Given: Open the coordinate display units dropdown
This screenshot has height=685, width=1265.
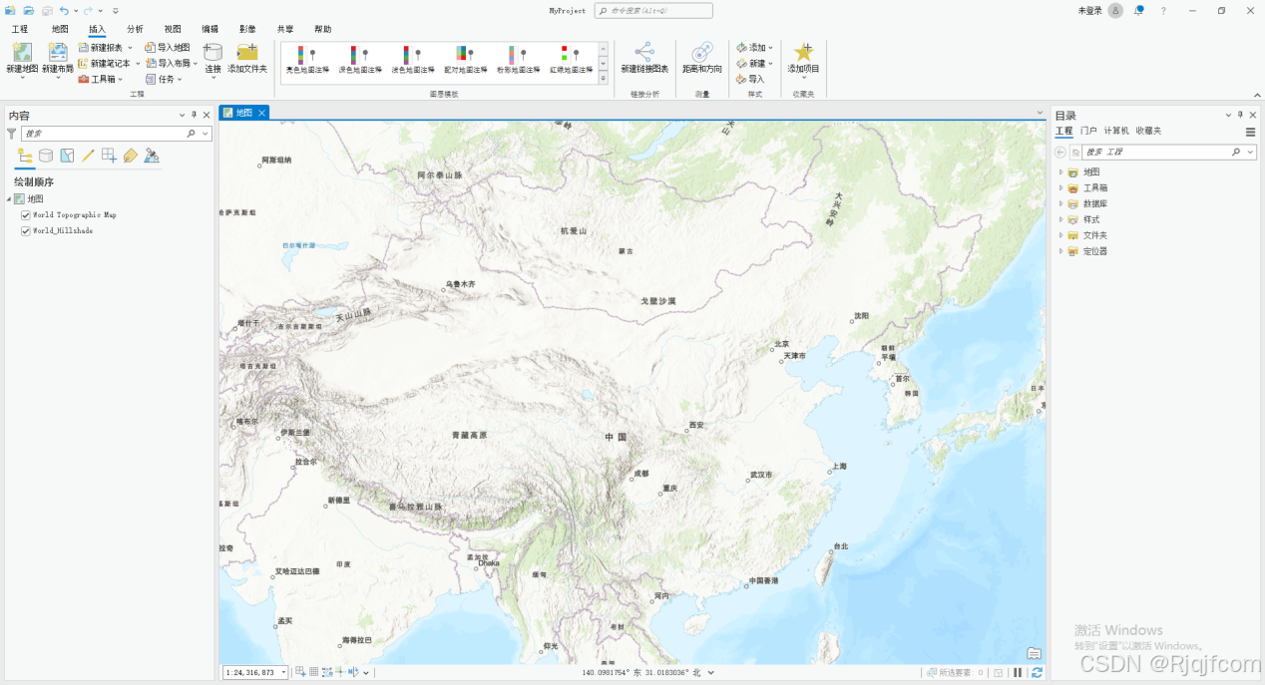Looking at the screenshot, I should 710,673.
